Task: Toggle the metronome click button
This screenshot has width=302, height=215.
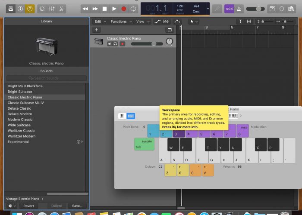Action: 239,9
